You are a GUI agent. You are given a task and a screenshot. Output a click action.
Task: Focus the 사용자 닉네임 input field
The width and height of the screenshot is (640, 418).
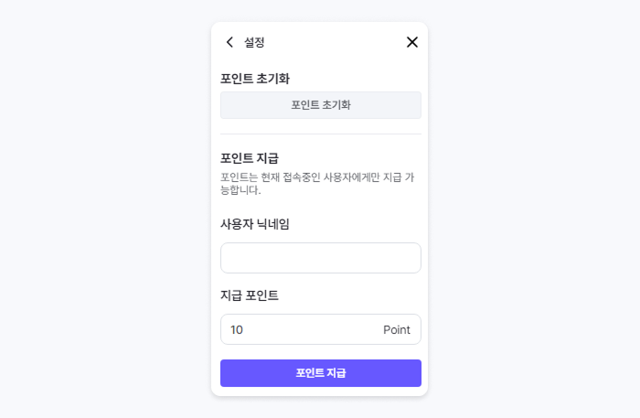pyautogui.click(x=320, y=258)
